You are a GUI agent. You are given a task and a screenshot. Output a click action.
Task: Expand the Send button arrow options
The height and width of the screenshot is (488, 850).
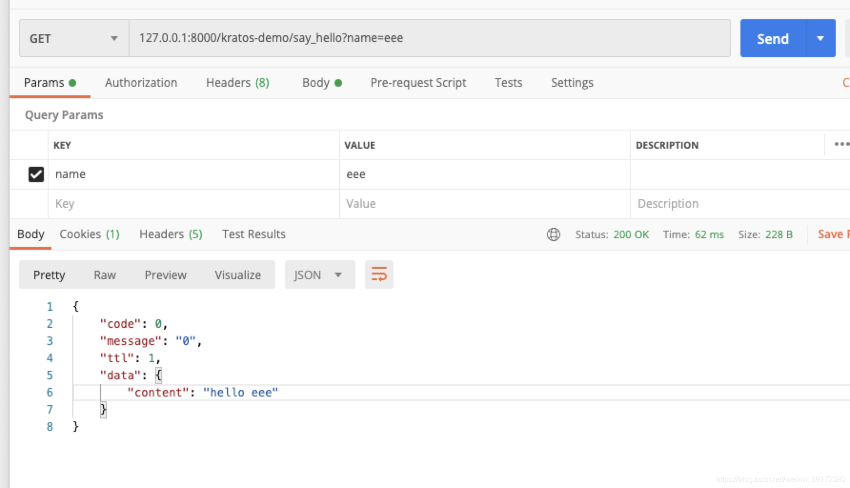tap(820, 39)
